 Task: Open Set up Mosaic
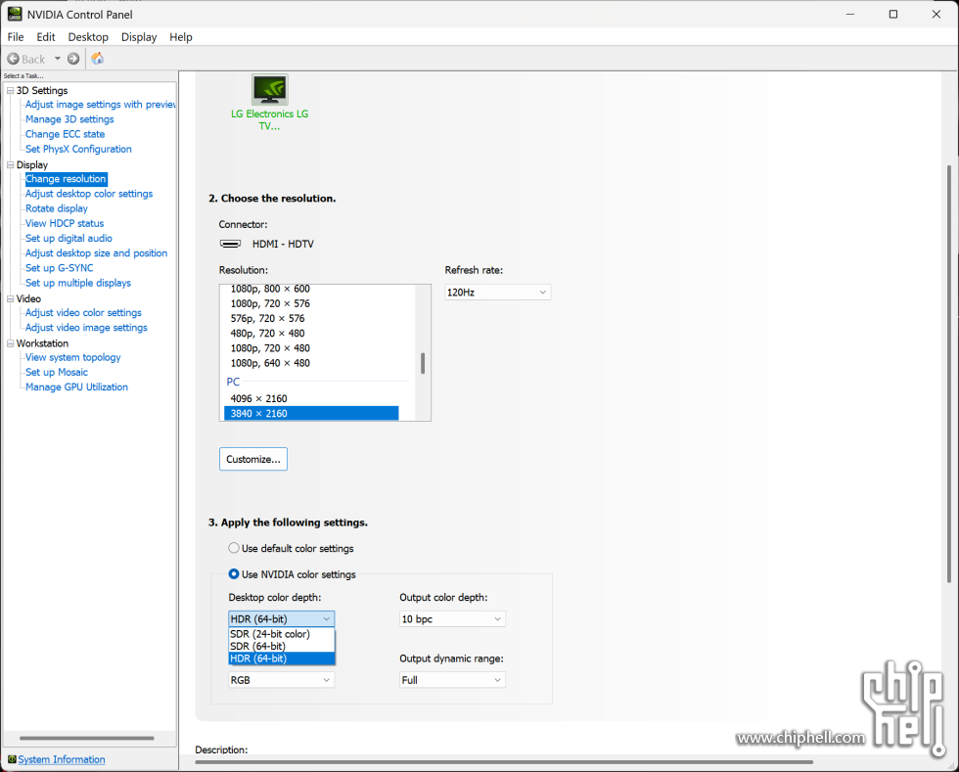(57, 372)
